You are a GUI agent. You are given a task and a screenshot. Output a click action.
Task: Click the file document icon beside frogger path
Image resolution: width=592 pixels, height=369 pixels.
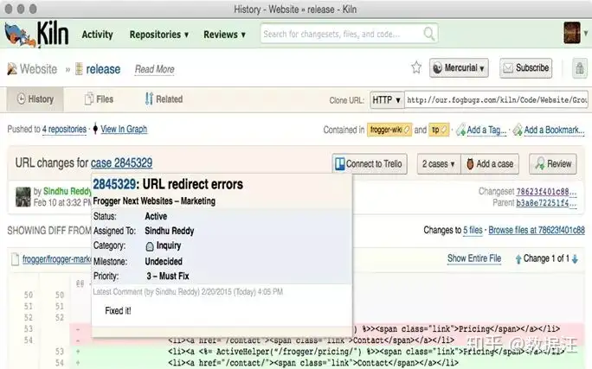coord(15,259)
